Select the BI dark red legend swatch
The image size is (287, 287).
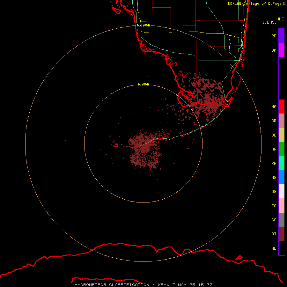(282, 234)
